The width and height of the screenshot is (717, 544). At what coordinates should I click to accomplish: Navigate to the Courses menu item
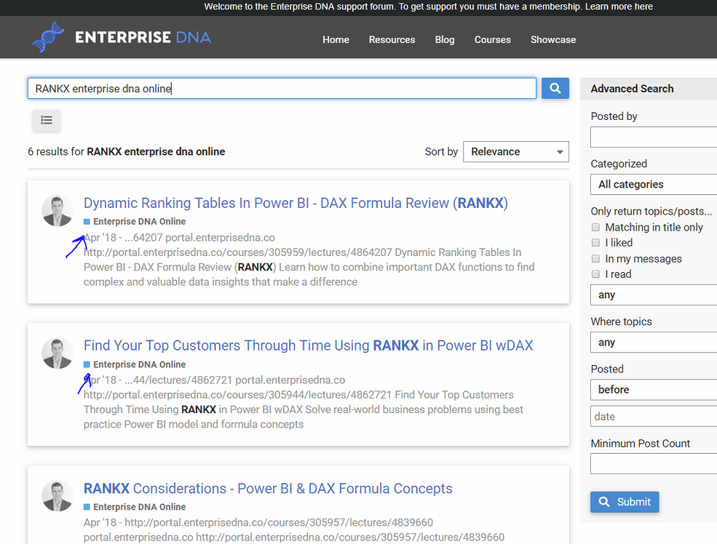click(x=492, y=40)
